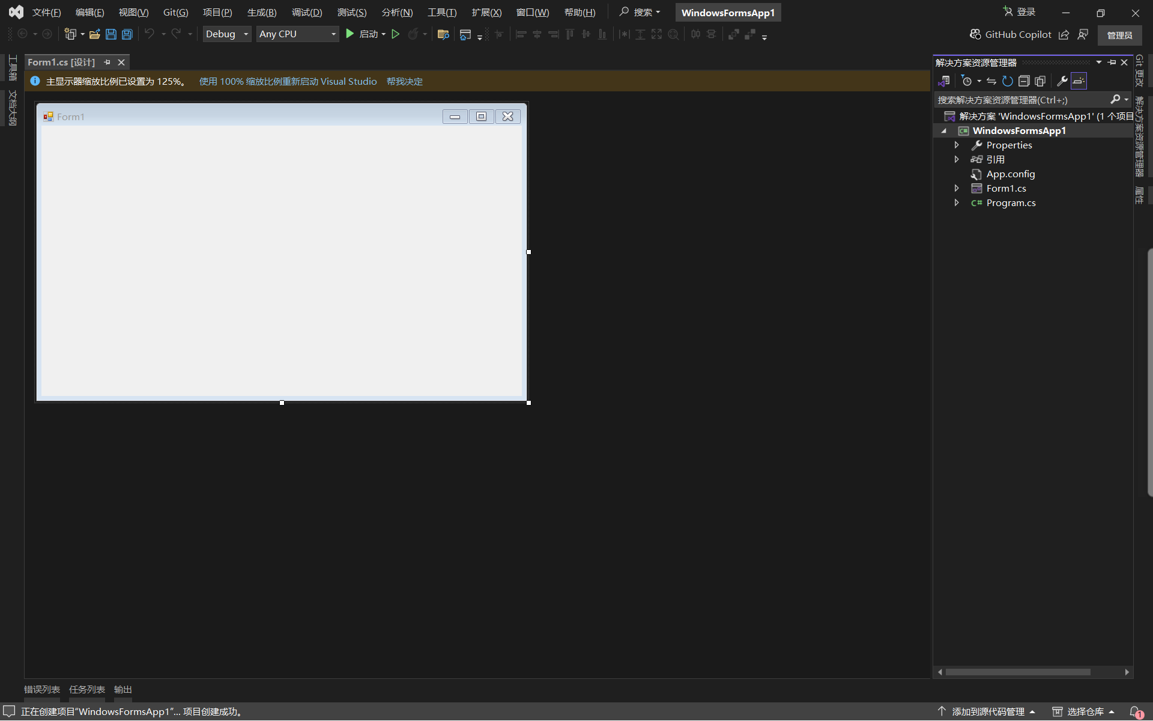Toggle the Preview Selected Items button
1153x721 pixels.
click(x=1079, y=81)
